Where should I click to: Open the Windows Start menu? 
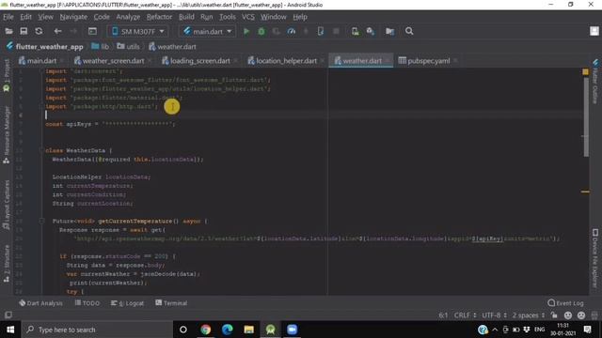point(10,330)
